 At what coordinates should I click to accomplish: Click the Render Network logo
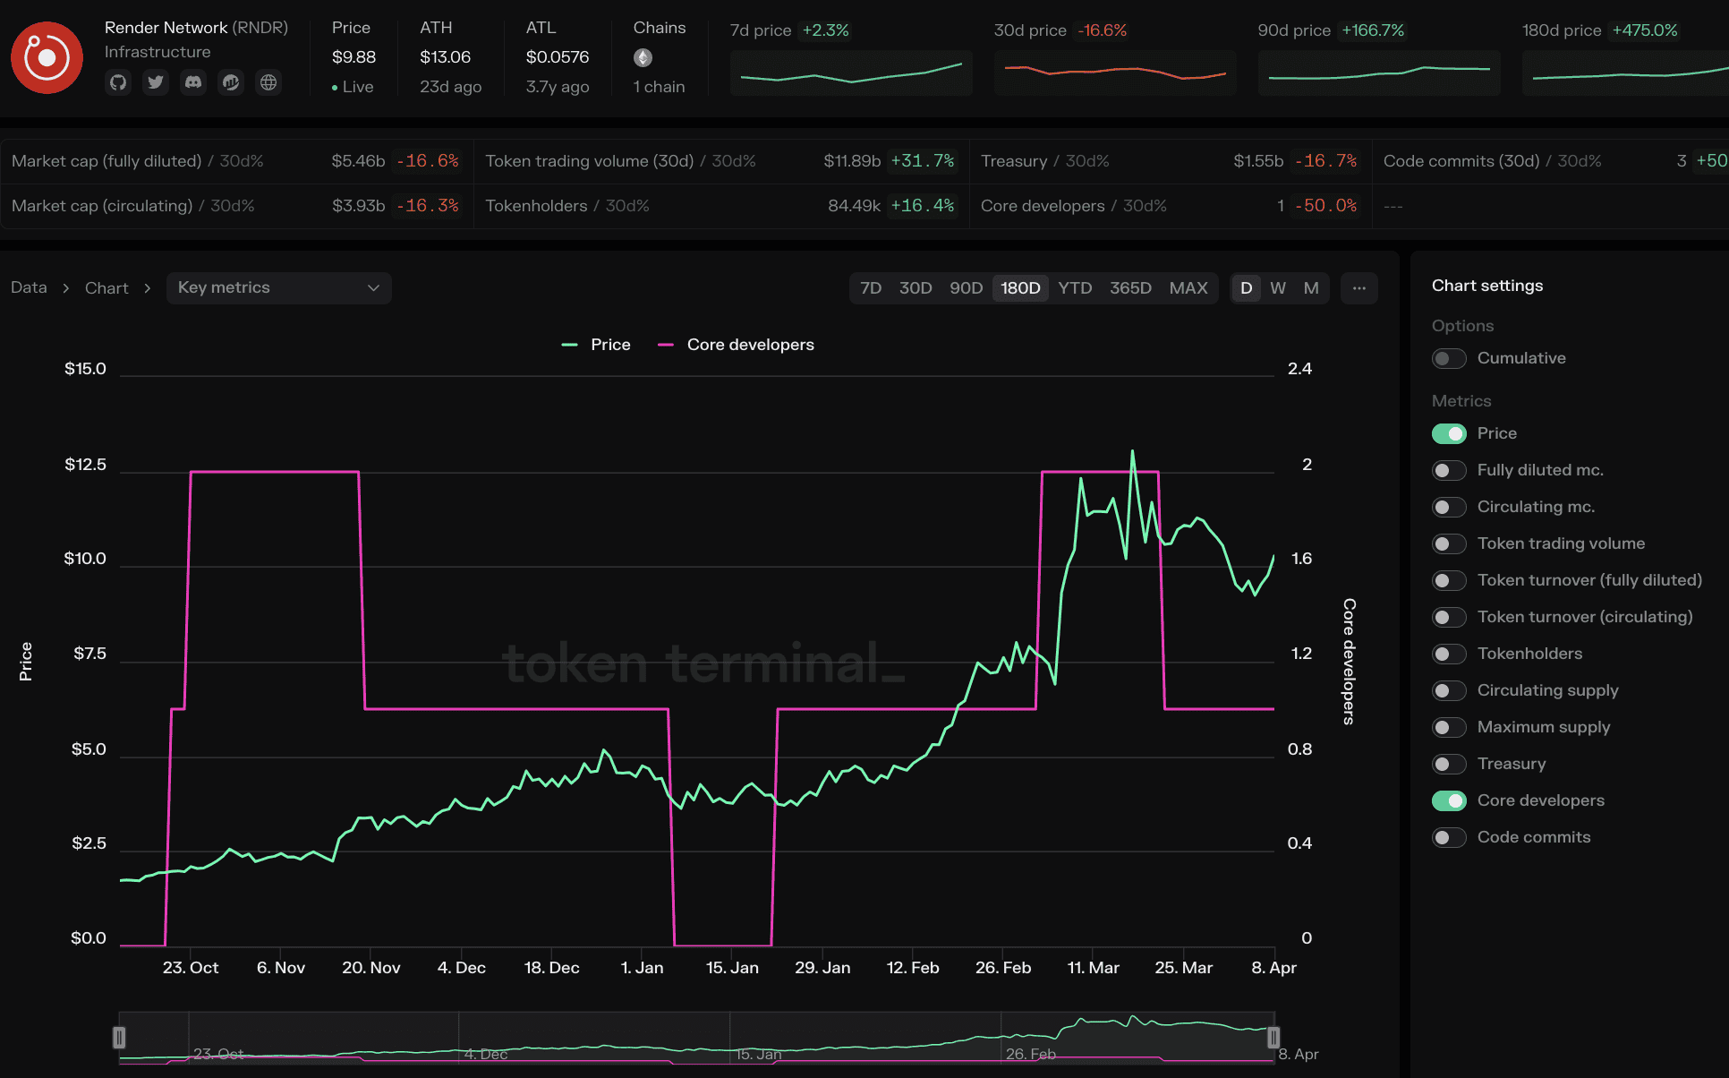(x=47, y=58)
